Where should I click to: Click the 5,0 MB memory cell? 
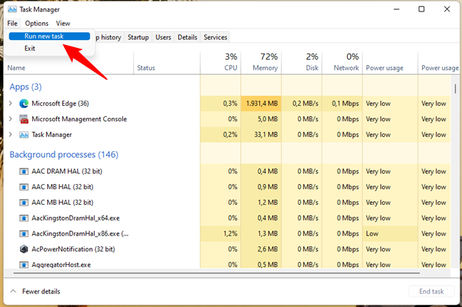pyautogui.click(x=261, y=119)
